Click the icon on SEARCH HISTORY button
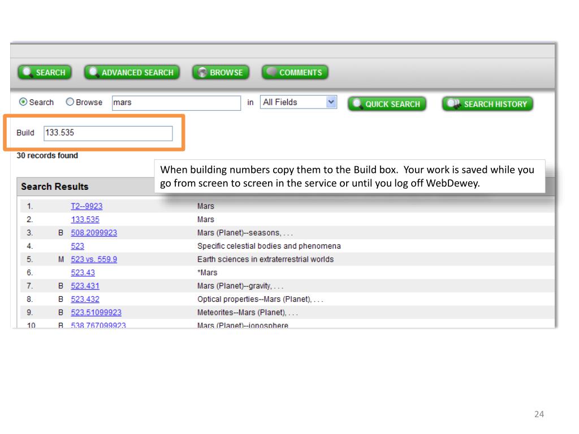 [454, 104]
